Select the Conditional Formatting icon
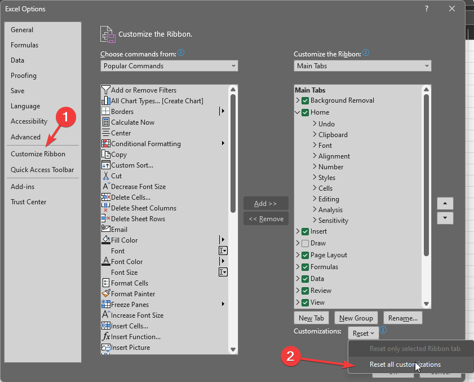The height and width of the screenshot is (382, 474). pyautogui.click(x=105, y=143)
